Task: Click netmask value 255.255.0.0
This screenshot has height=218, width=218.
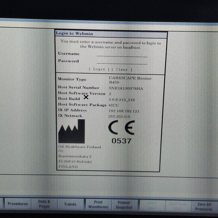Action: click(x=119, y=116)
